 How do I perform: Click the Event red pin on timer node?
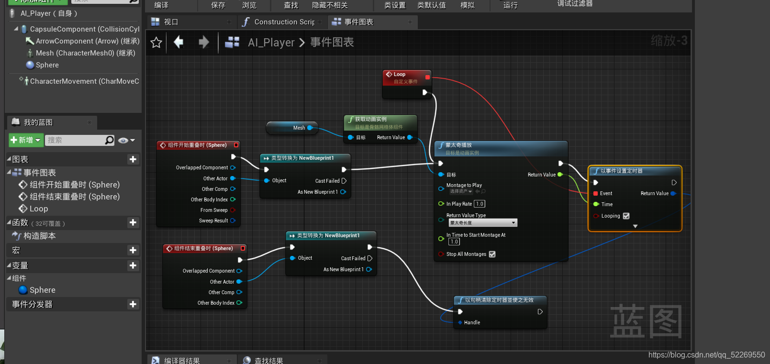pyautogui.click(x=596, y=193)
